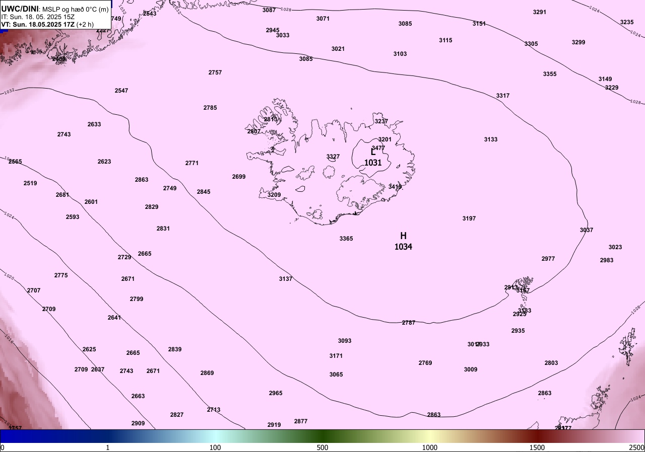Click the 2829 height value
The image size is (645, 452).
coord(152,207)
